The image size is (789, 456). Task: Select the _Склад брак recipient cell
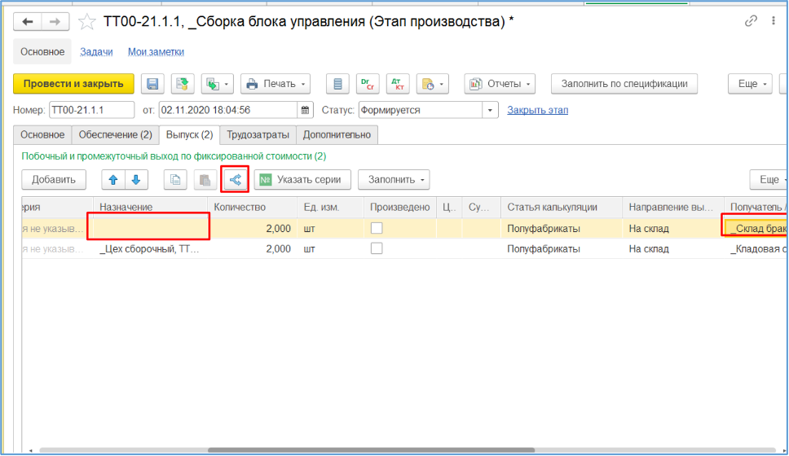pos(756,228)
